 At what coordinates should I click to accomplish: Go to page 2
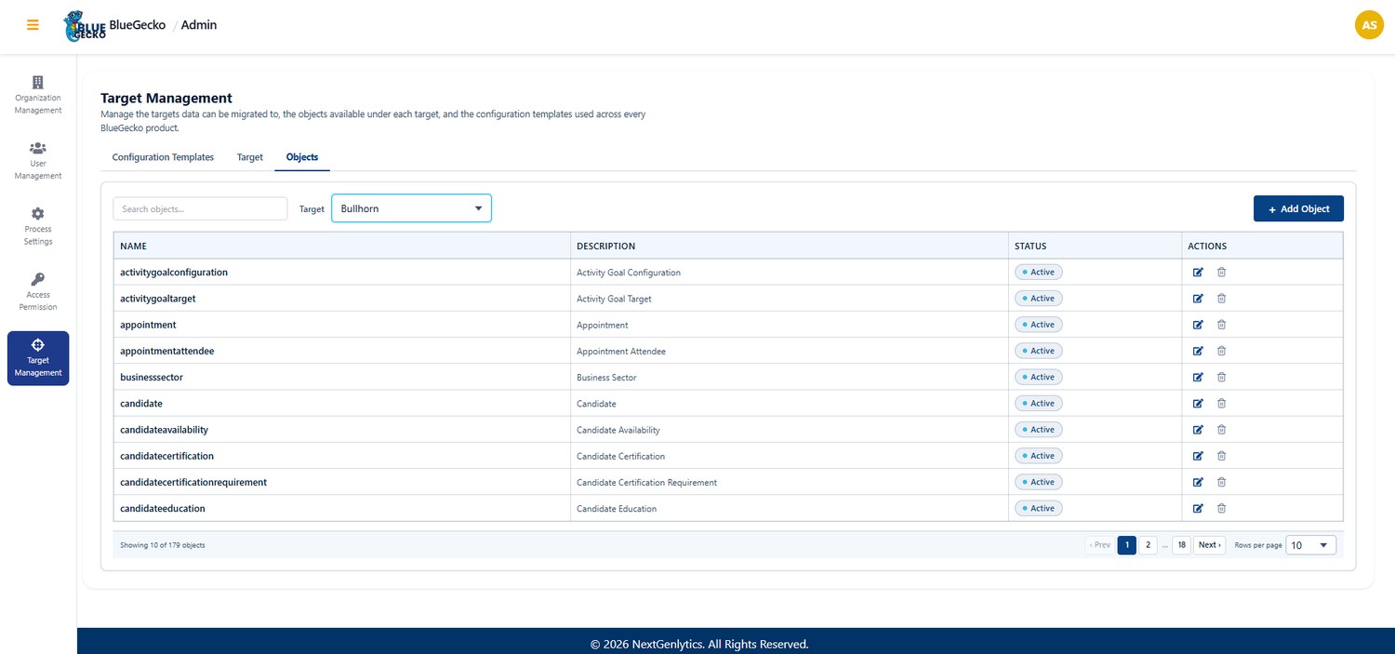coord(1148,545)
